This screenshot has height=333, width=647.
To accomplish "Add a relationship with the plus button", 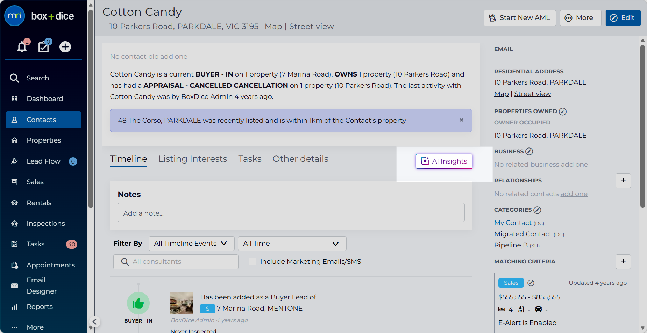I will 623,181.
